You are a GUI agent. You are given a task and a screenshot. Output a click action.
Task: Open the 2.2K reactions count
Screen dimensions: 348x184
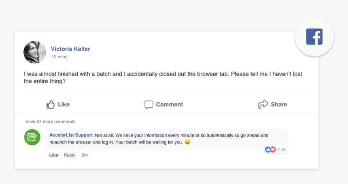coord(282,150)
